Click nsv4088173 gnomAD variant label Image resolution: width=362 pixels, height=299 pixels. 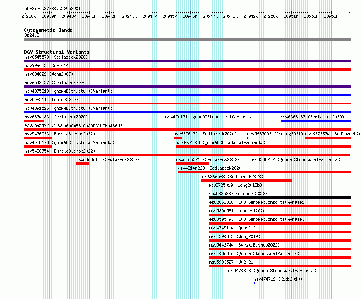click(x=70, y=142)
